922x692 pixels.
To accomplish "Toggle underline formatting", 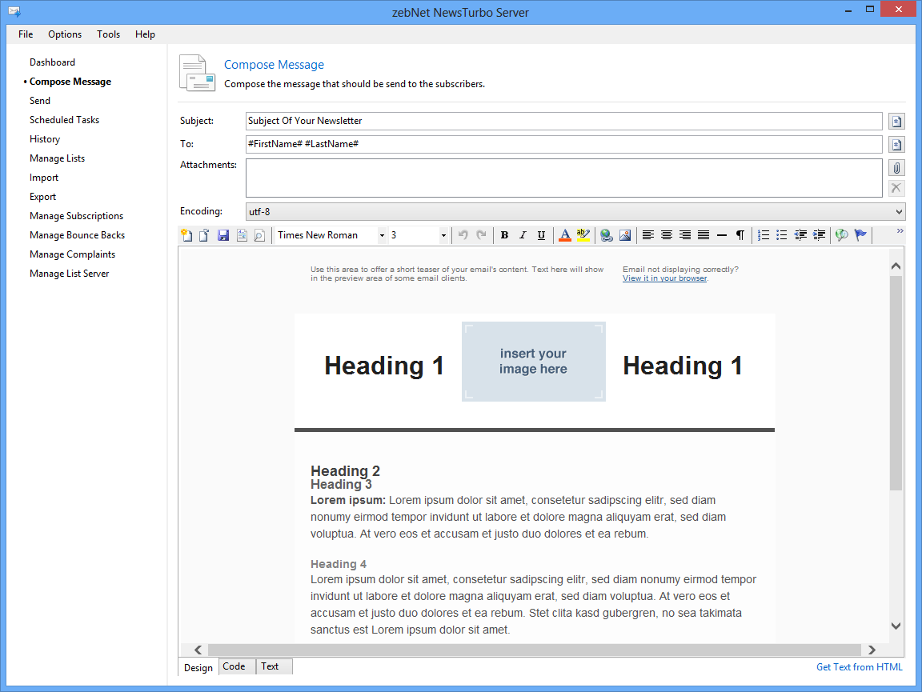I will coord(541,235).
